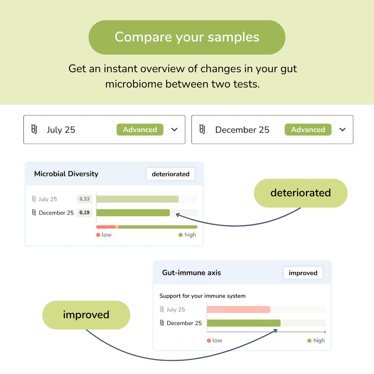374x374 pixels.
Task: Click July 25 tube icon in Microbial Diversity
Action: tap(34, 199)
